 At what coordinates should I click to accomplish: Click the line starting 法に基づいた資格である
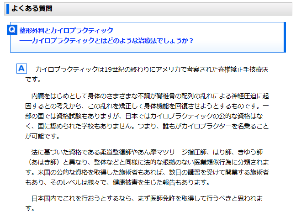click(x=147, y=152)
